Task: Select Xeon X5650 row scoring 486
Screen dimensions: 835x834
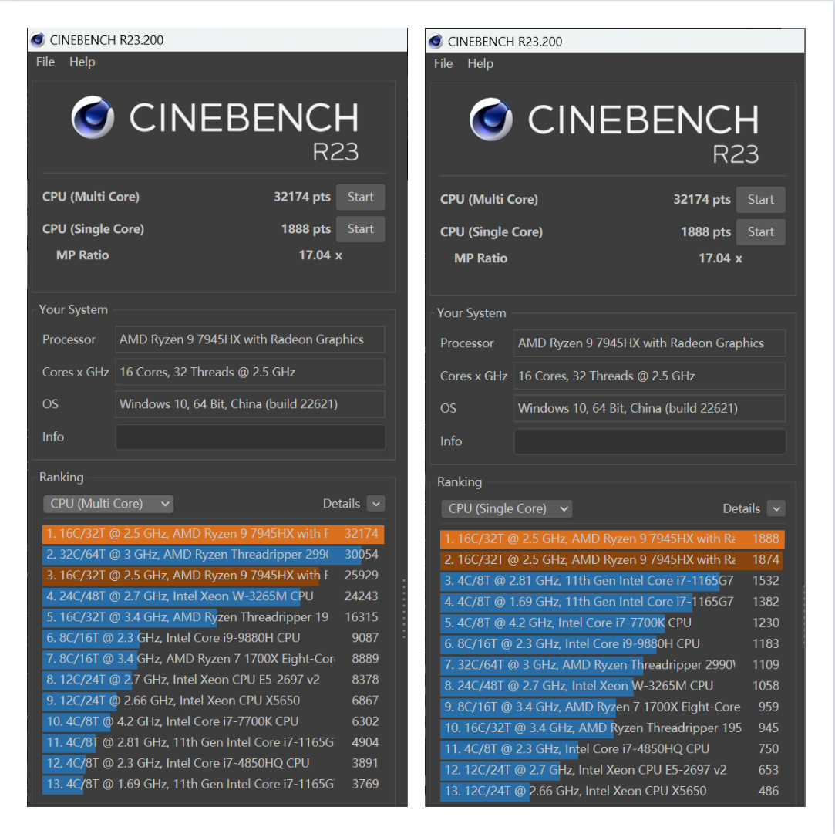Action: [612, 792]
